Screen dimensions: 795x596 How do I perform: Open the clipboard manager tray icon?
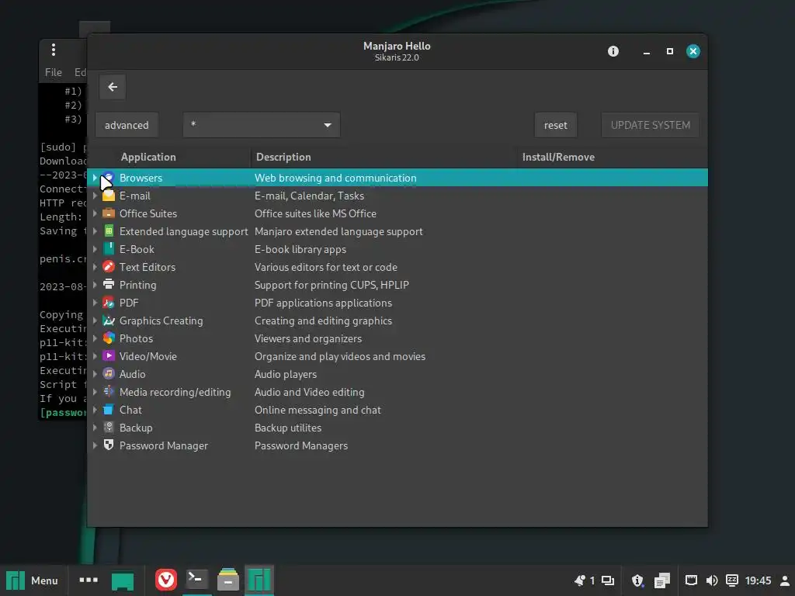[661, 580]
